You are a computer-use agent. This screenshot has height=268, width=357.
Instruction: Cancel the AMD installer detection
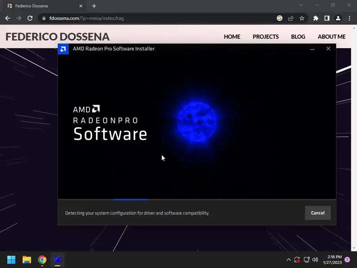tap(318, 213)
